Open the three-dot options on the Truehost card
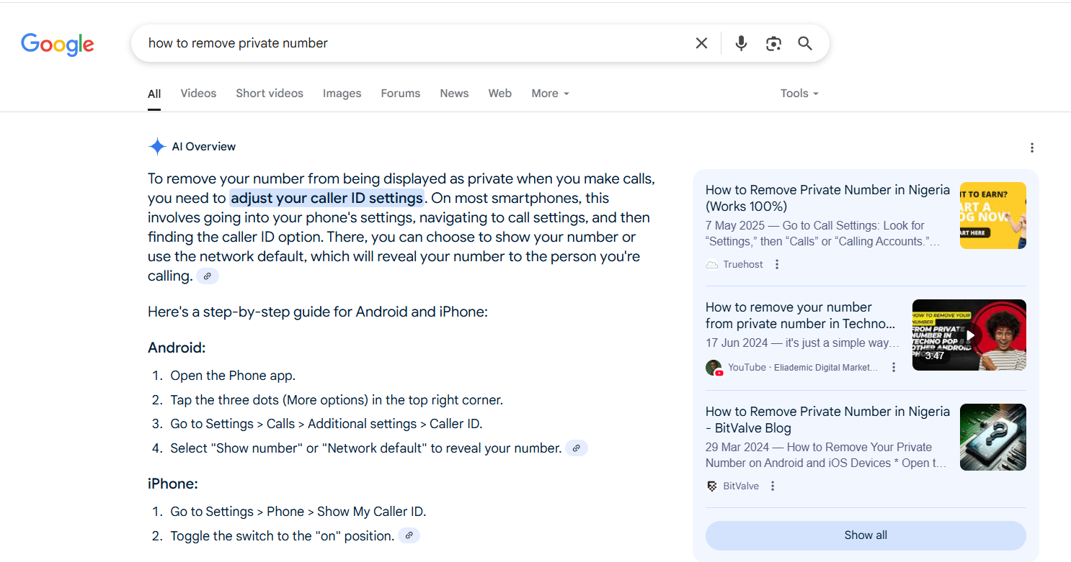The height and width of the screenshot is (562, 1071). click(776, 264)
